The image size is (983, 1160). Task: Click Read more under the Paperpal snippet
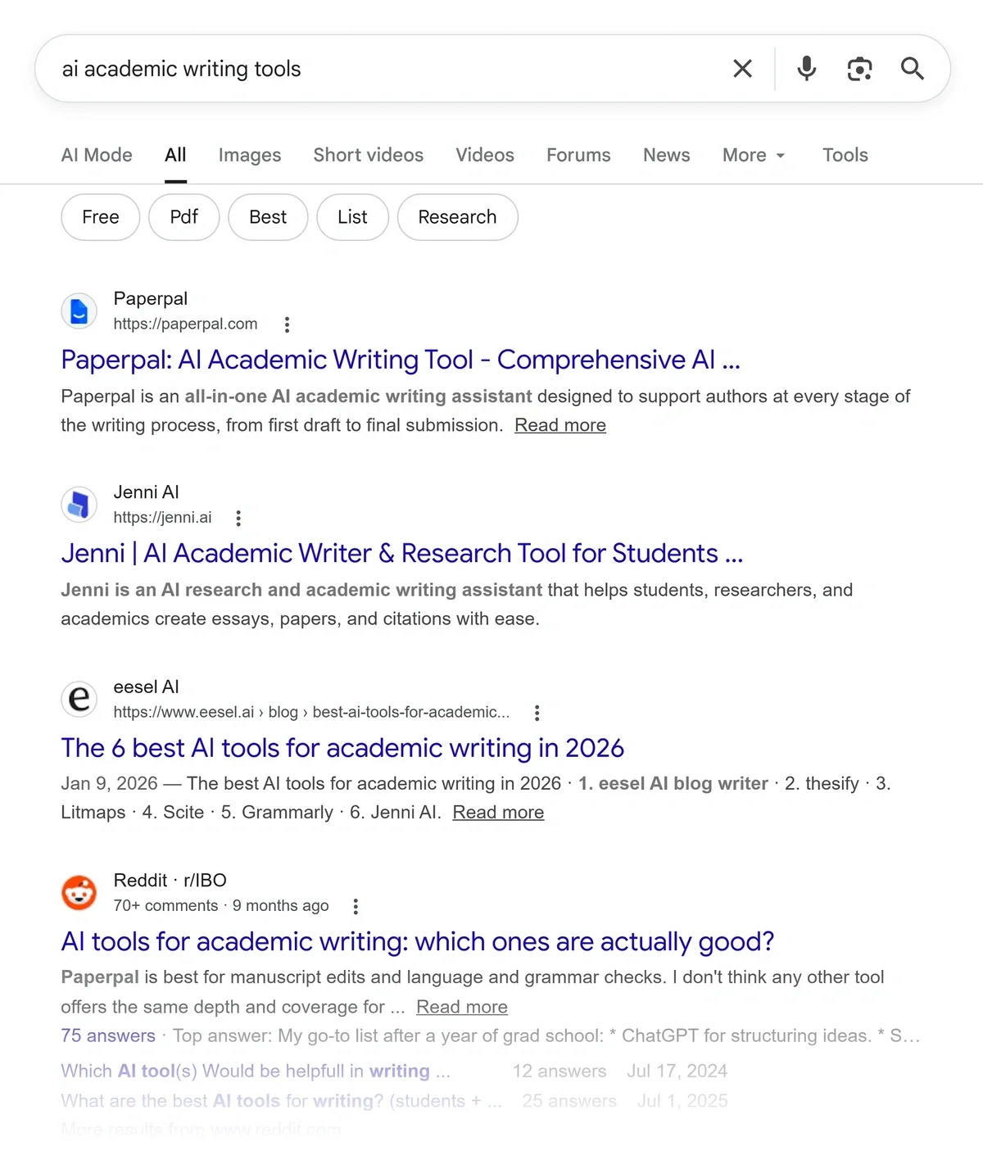tap(559, 425)
